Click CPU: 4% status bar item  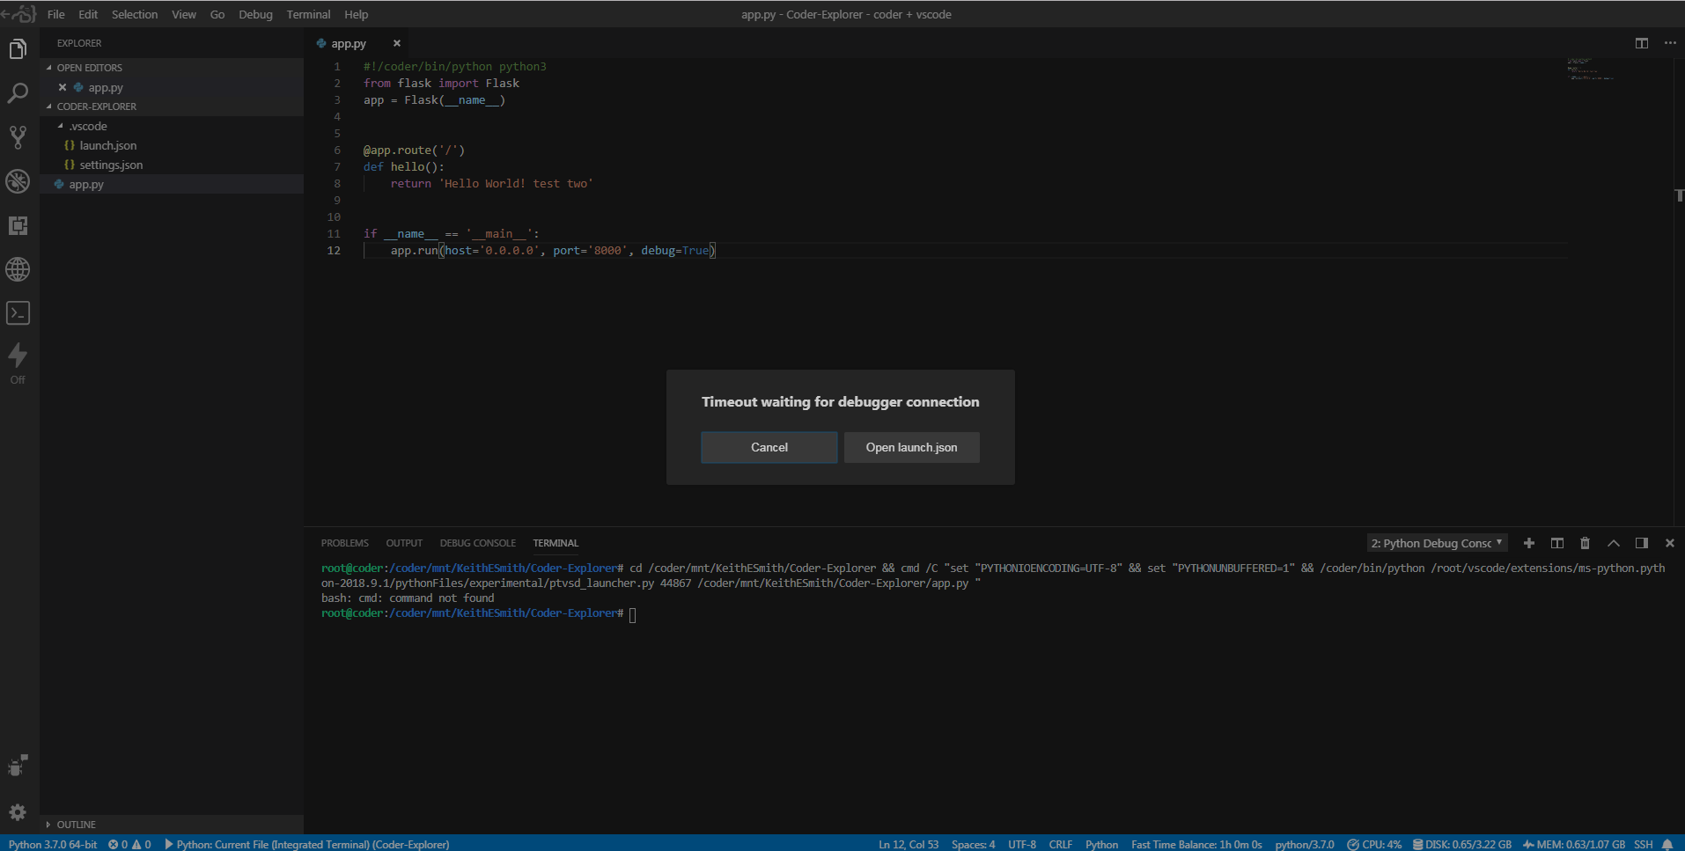tap(1374, 844)
